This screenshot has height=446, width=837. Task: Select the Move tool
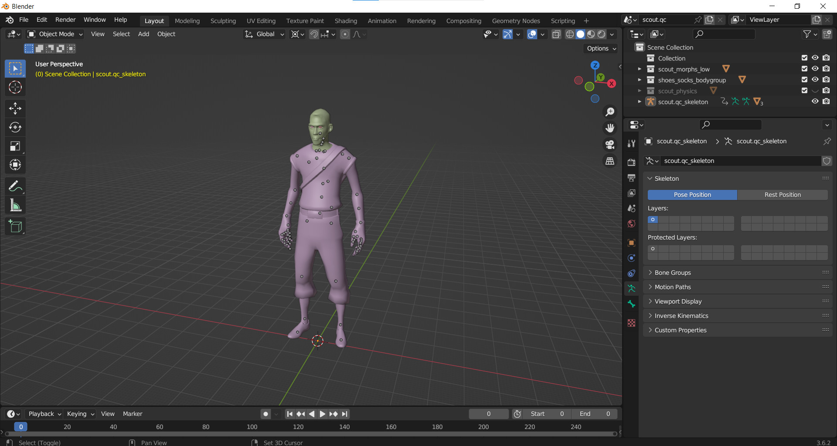point(15,108)
